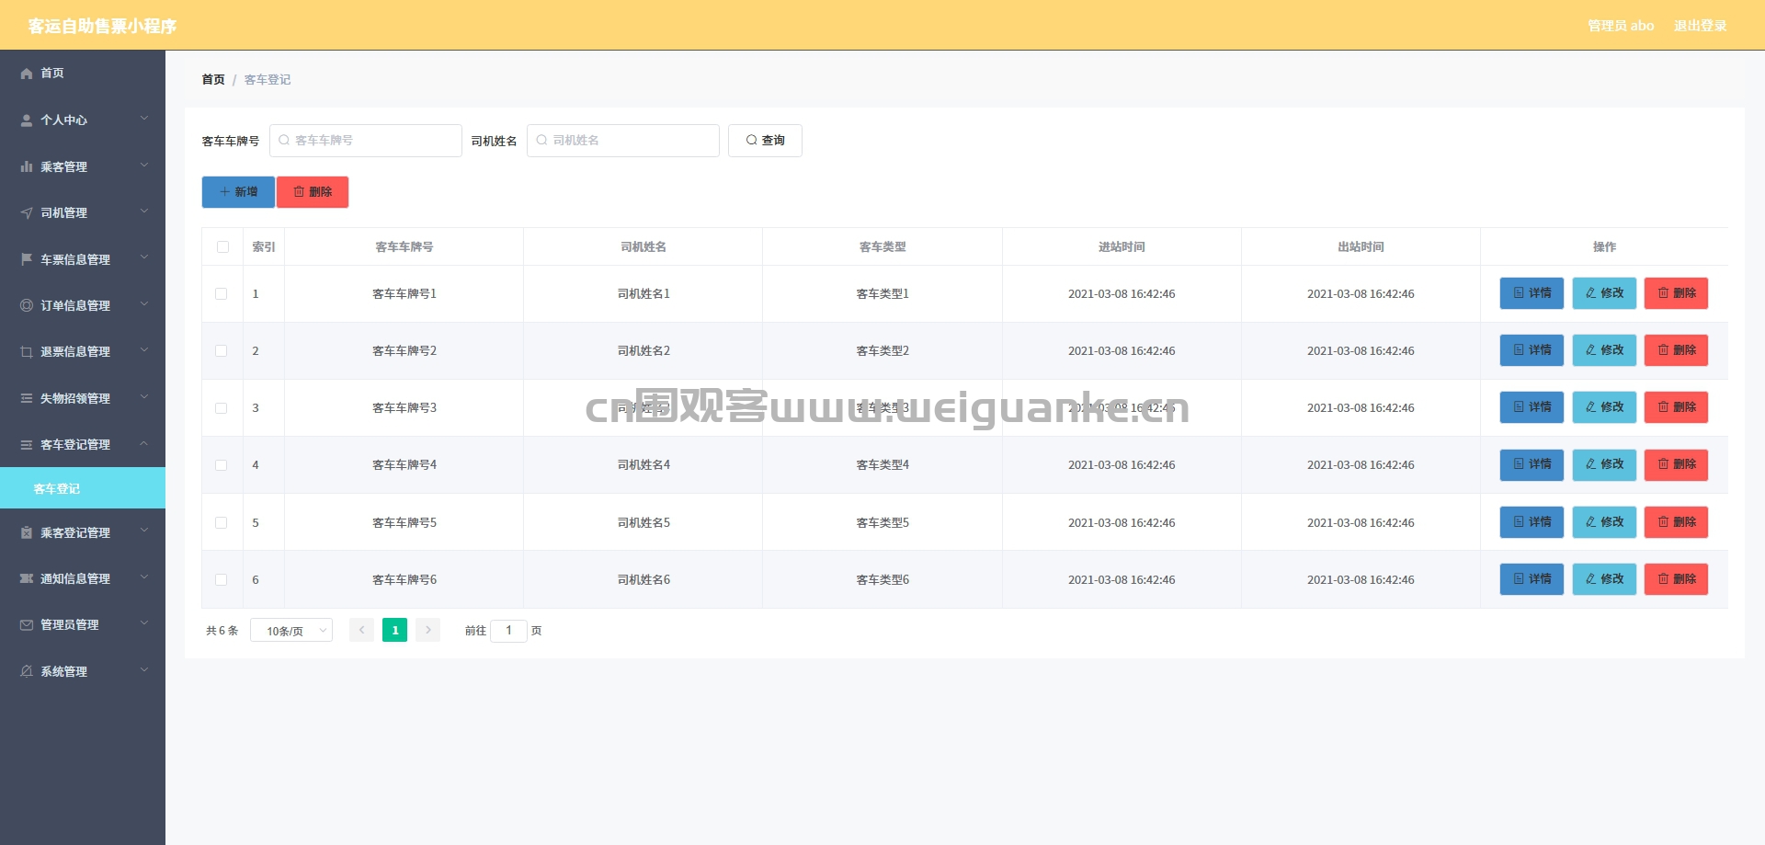
Task: Expand the 司机管理 submenu chevron
Action: point(144,211)
